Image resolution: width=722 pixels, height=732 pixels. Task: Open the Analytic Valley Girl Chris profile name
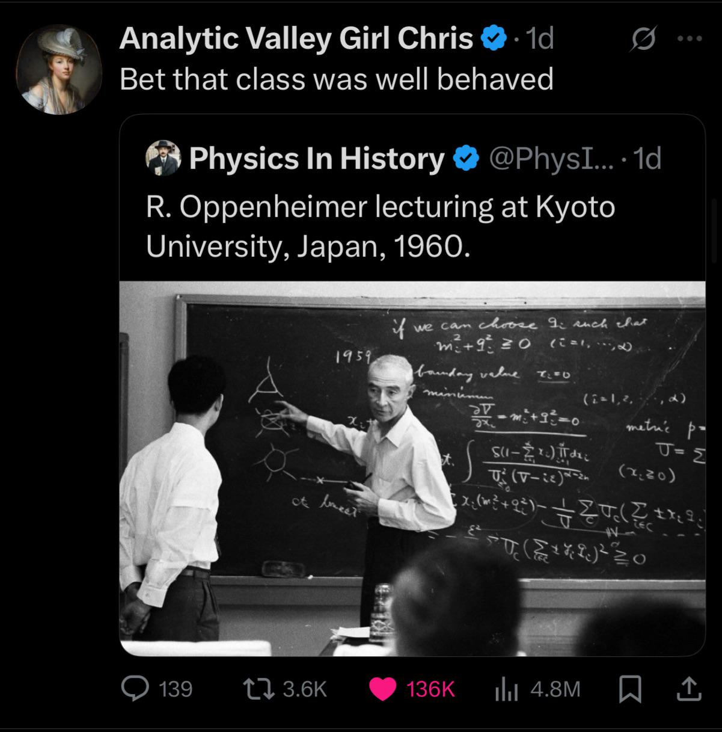[x=296, y=40]
